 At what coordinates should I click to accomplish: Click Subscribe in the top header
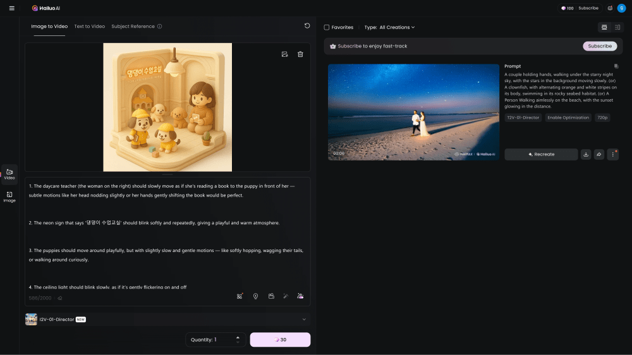(x=588, y=8)
